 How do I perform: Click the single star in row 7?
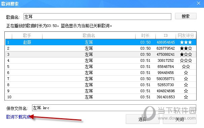point(186,79)
